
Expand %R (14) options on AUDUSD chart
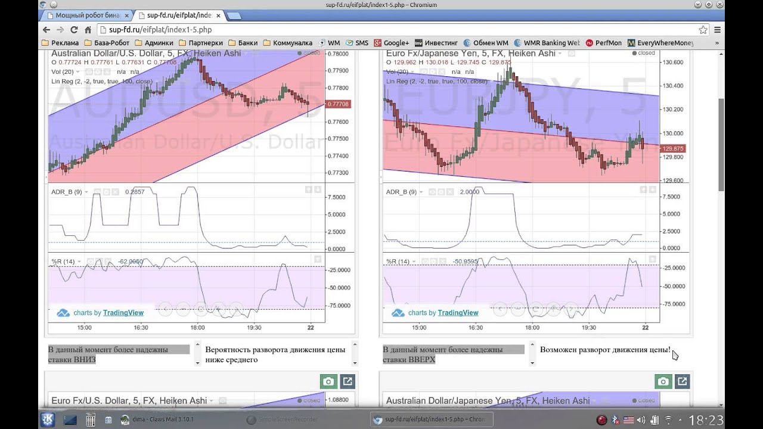coord(79,262)
